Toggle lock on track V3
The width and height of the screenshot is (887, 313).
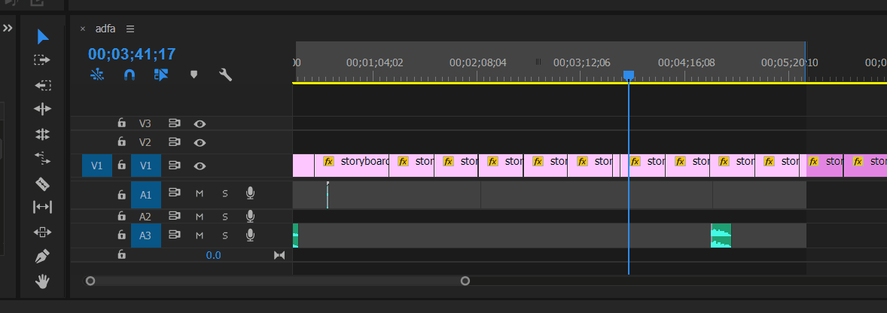point(121,123)
